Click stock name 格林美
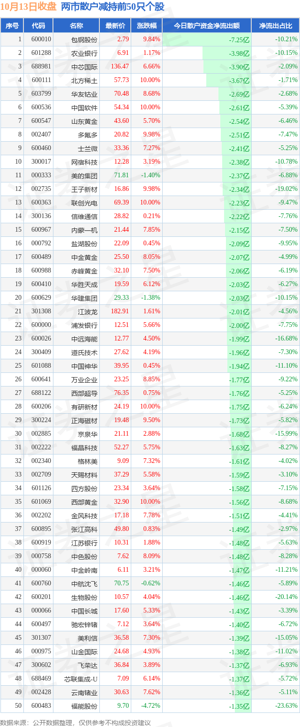 coord(88,462)
